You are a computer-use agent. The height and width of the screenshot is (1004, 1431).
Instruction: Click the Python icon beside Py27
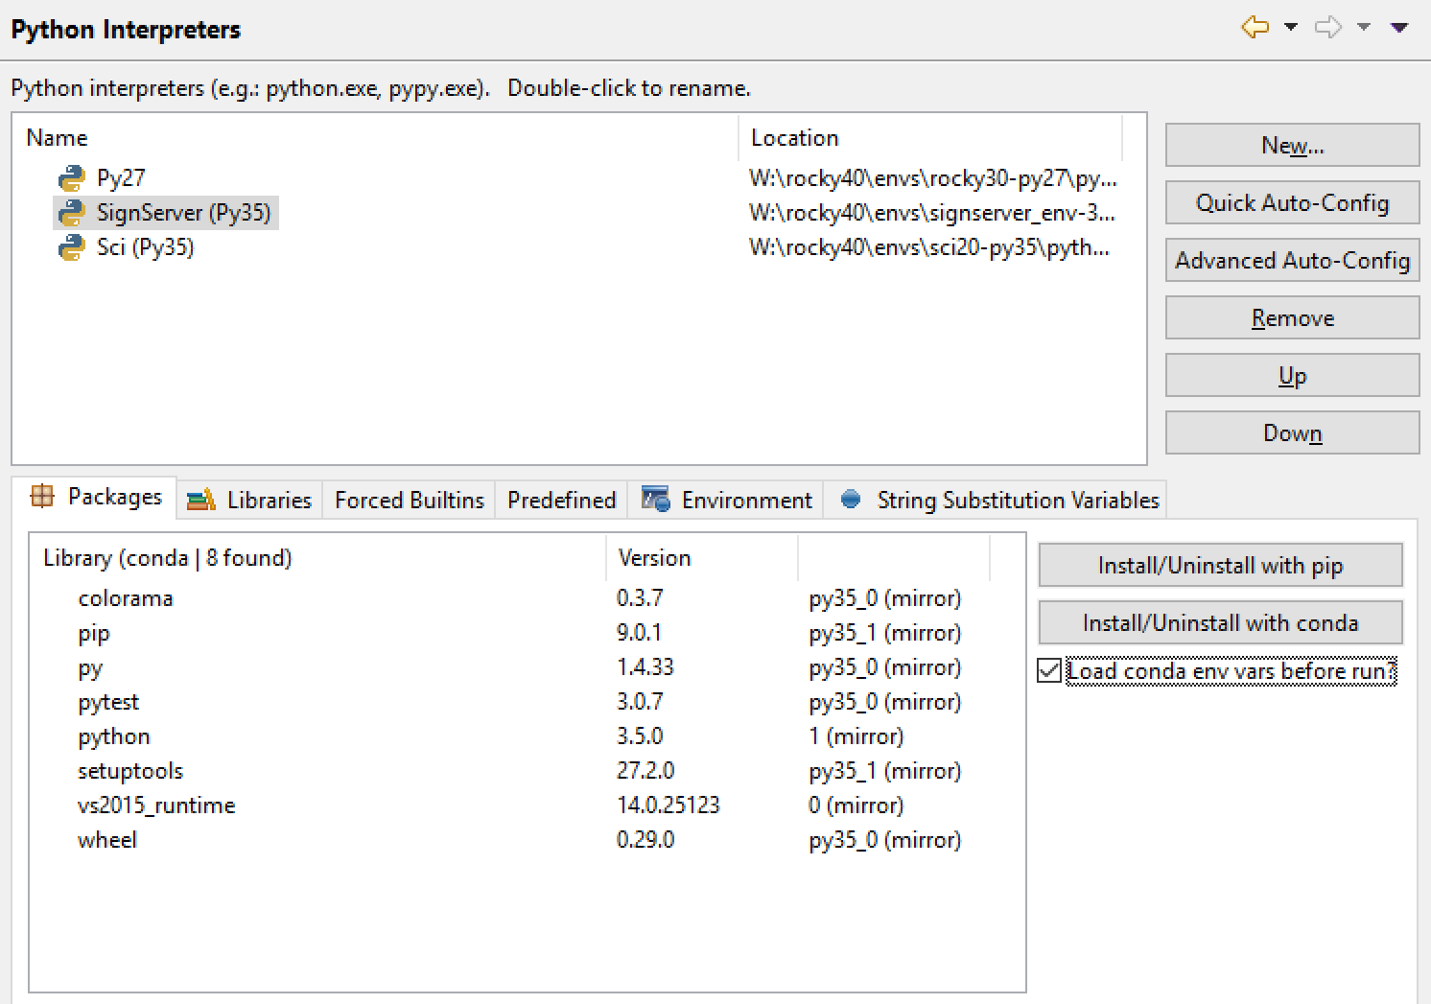point(72,178)
